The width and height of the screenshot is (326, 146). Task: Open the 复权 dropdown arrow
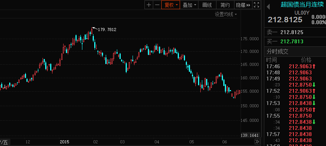pos(177,5)
